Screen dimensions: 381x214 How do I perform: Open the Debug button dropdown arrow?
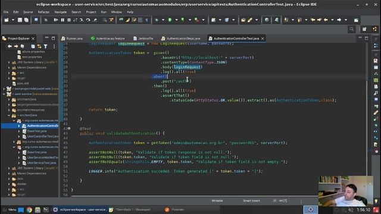point(163,20)
